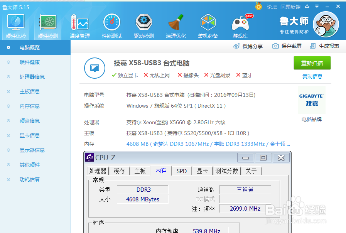This screenshot has width=346, height=233.
Task: Switch to CPU-Z 内存 tab
Action: pyautogui.click(x=161, y=171)
